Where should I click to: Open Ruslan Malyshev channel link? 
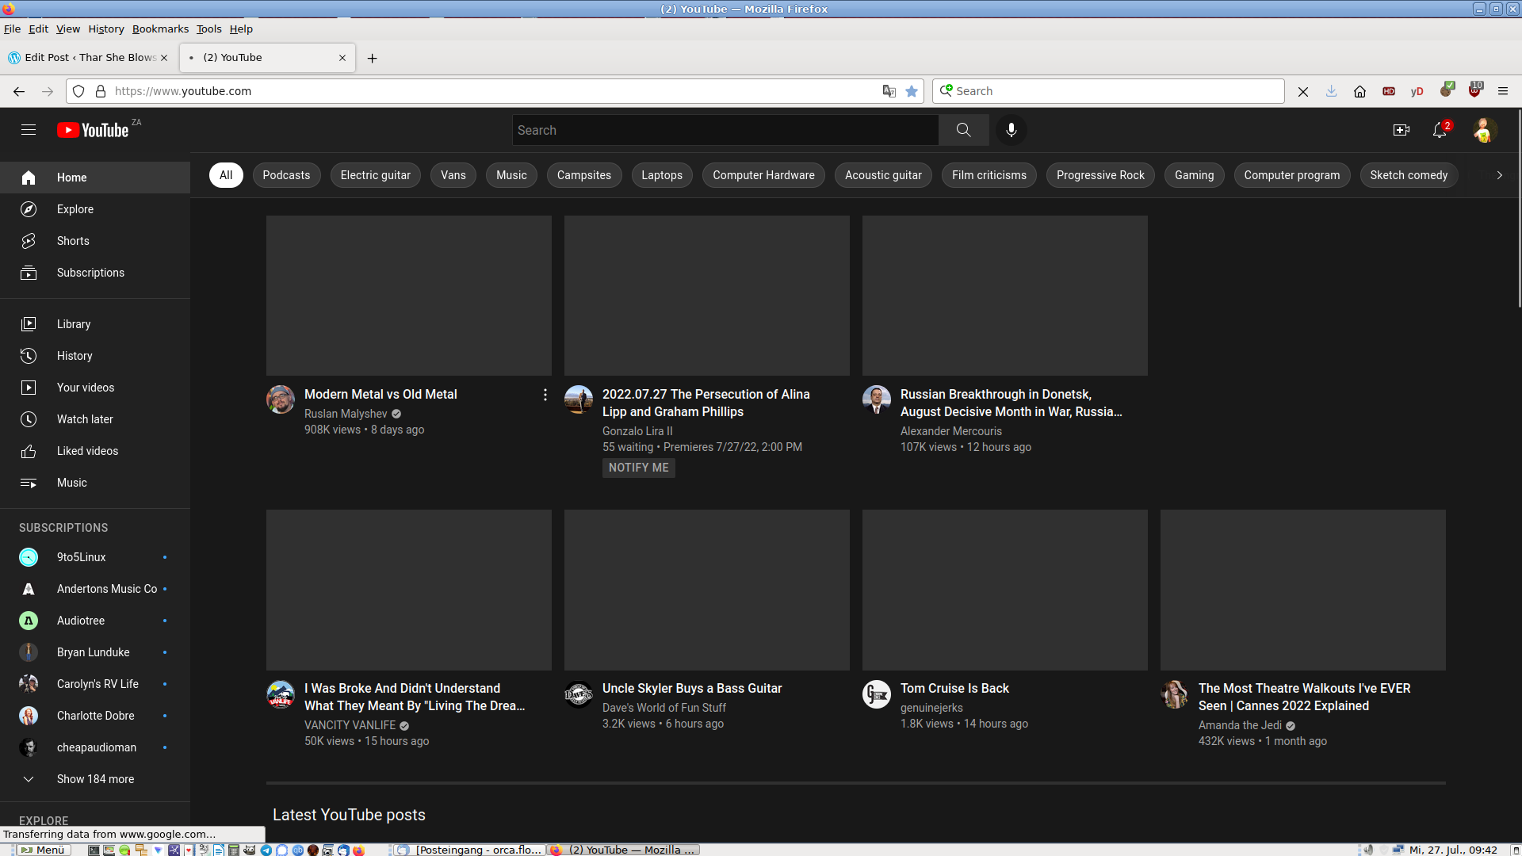[346, 414]
